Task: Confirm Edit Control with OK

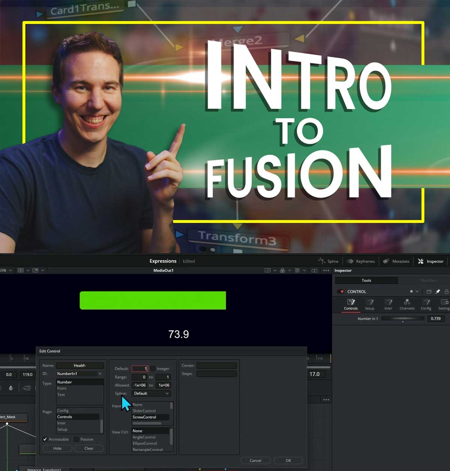Action: (x=288, y=461)
